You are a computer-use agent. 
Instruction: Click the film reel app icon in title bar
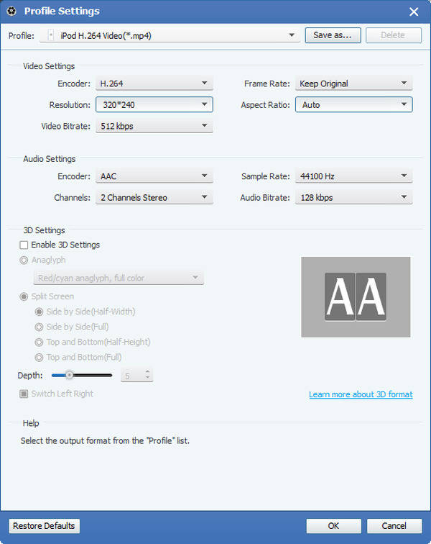[11, 11]
